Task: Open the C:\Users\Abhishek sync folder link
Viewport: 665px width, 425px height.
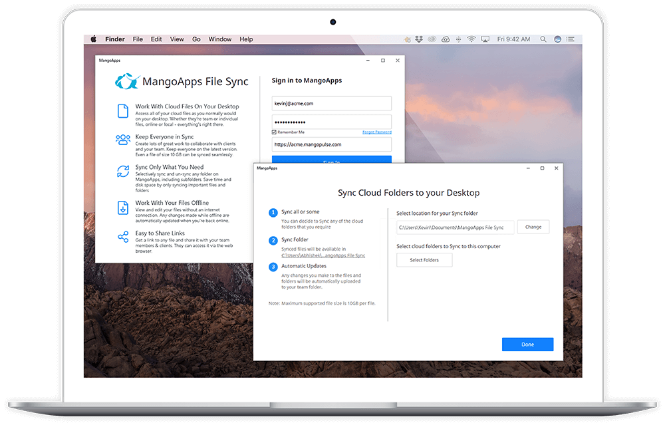Action: pyautogui.click(x=323, y=255)
